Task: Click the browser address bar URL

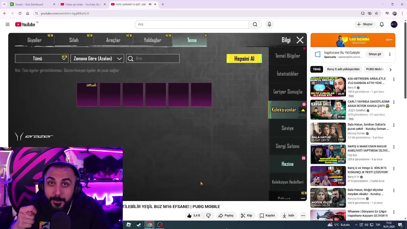Action: [65, 13]
